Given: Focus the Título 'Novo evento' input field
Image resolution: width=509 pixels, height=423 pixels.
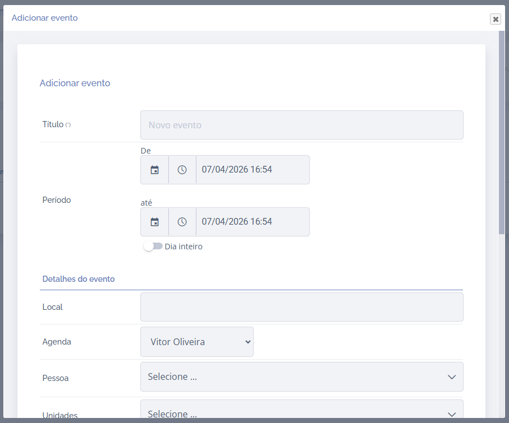Looking at the screenshot, I should click(301, 125).
